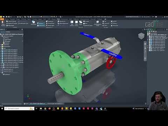Open Task View on the taskbar

point(36,108)
